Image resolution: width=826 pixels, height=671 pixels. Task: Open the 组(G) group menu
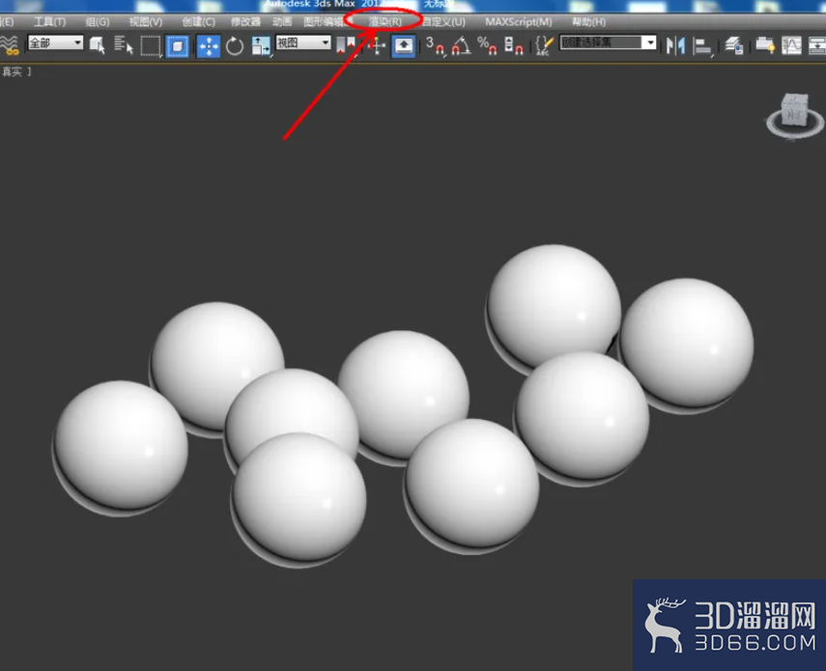(98, 21)
